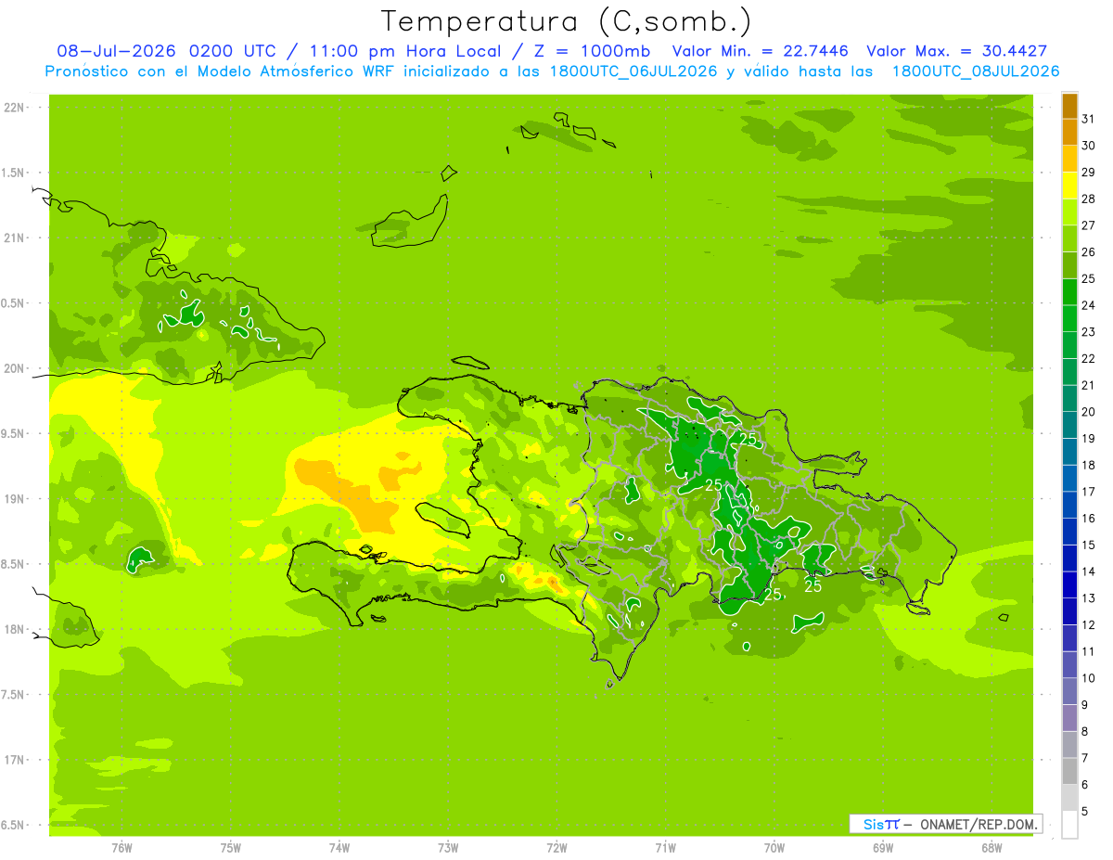The image size is (1113, 860).
Task: Pick the yellow swatch between 28 and 29
Action: point(1069,186)
